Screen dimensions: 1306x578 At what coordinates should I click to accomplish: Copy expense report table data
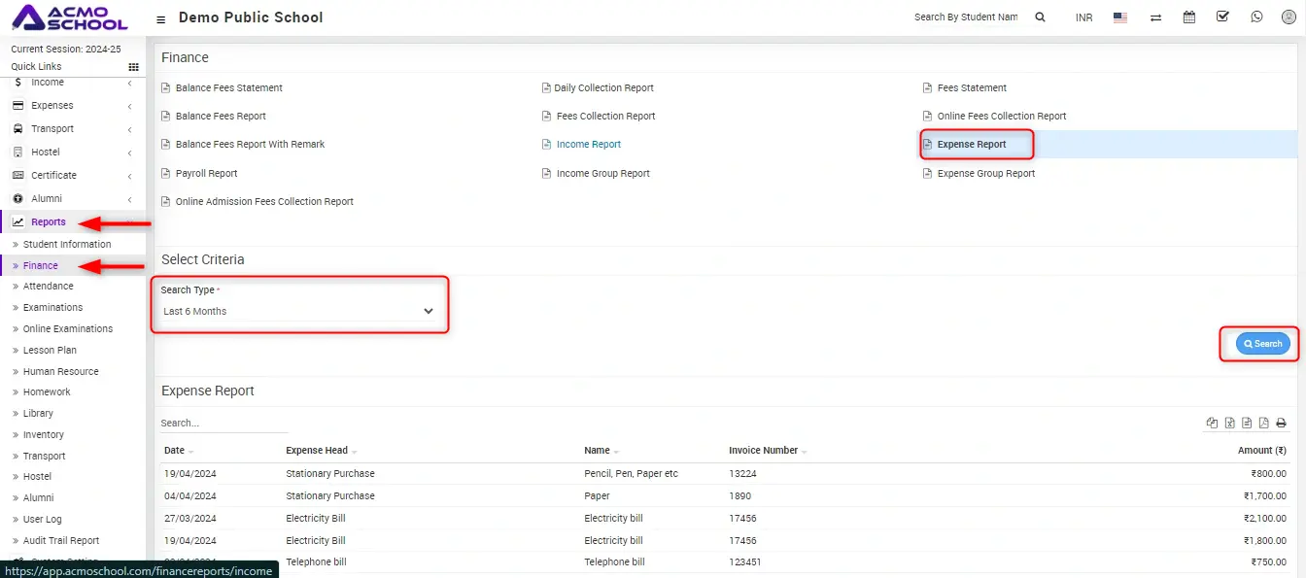pyautogui.click(x=1212, y=423)
